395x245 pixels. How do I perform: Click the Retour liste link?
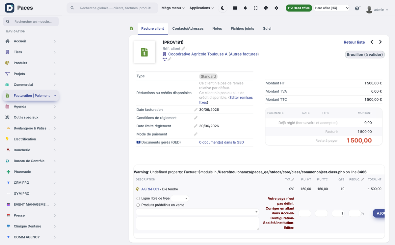[x=354, y=42]
